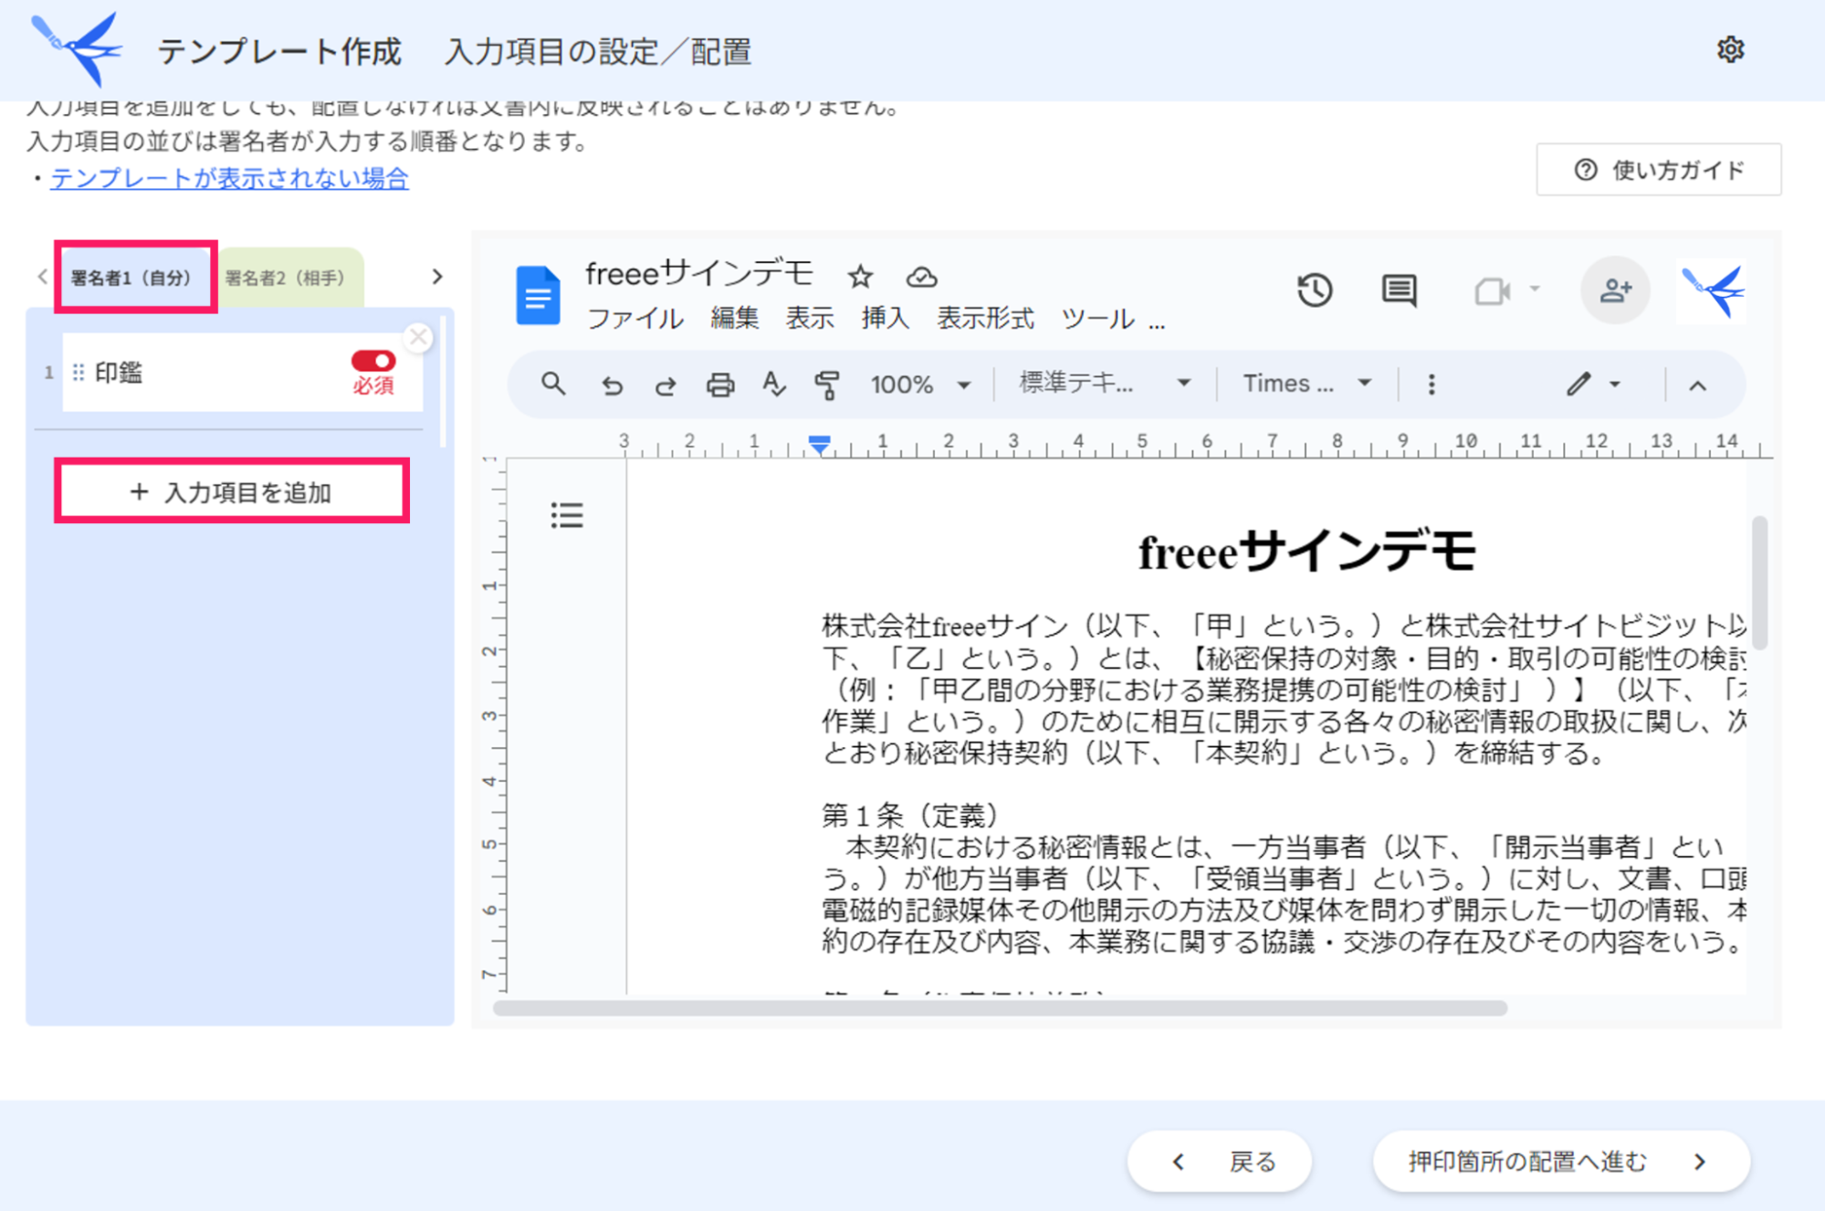Open the テンプレートが表示されない場合 link
1825x1211 pixels.
pyautogui.click(x=229, y=177)
